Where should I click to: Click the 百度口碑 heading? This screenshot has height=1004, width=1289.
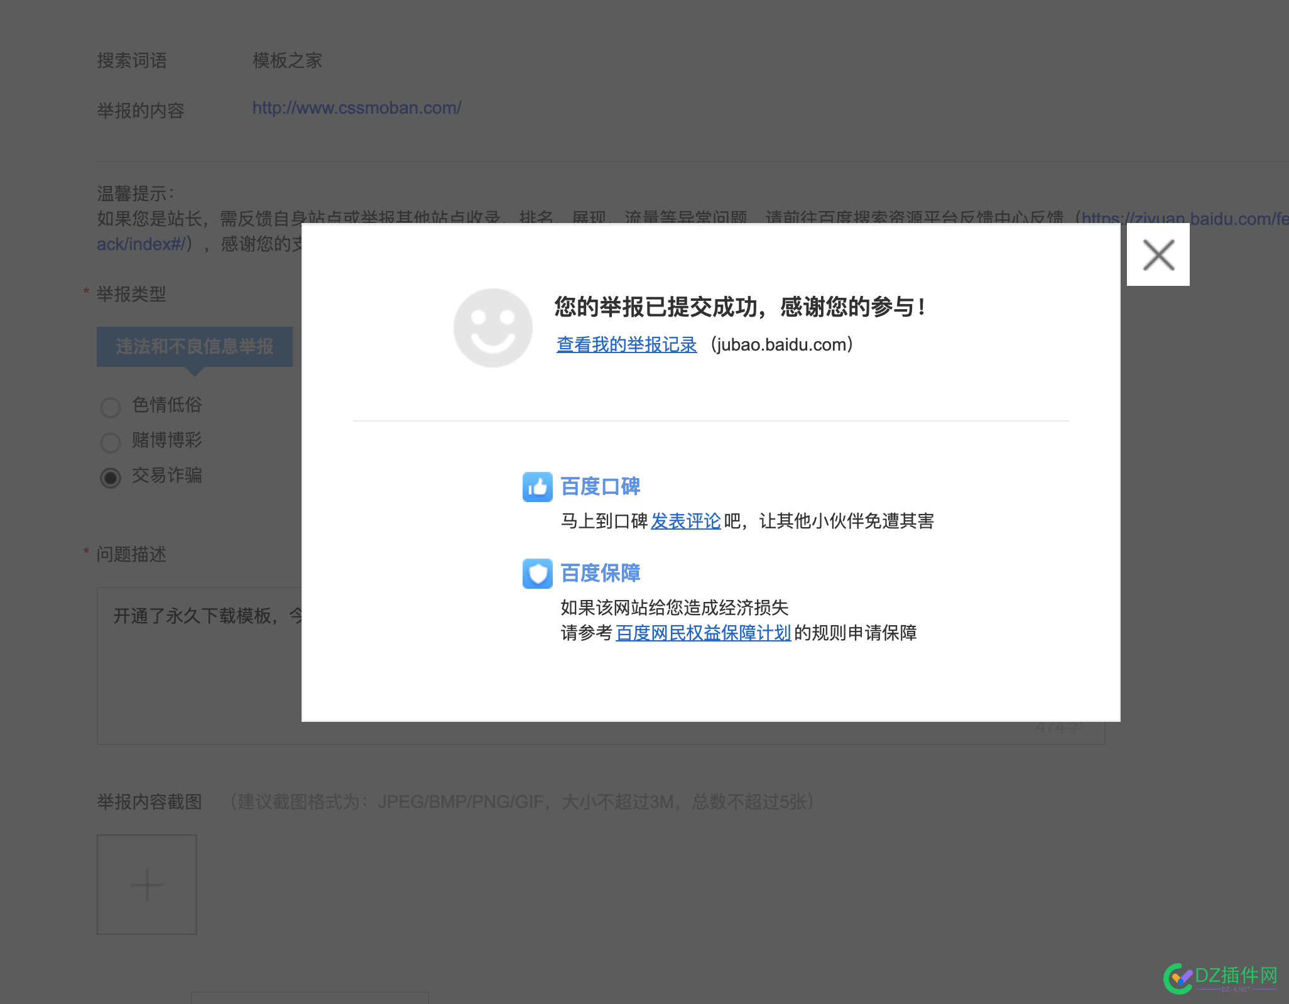tap(601, 487)
